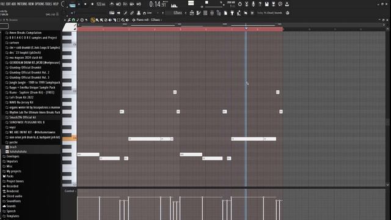Open piano roll tools wrench menu
This screenshot has height=220, width=391.
pos(69,20)
